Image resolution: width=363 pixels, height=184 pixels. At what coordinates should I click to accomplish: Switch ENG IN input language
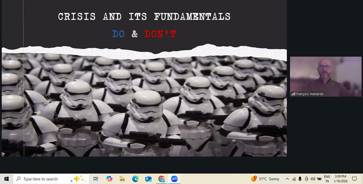(x=327, y=179)
